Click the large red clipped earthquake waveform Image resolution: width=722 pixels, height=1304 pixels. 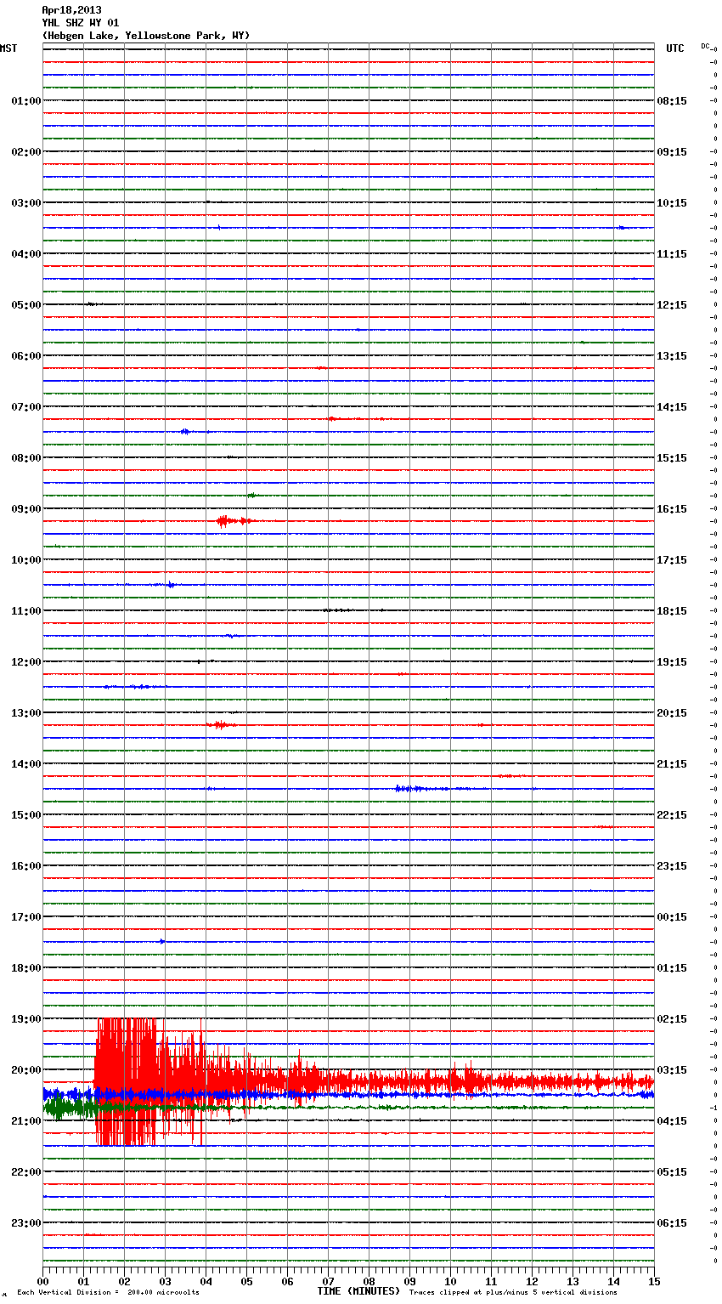tap(127, 1082)
